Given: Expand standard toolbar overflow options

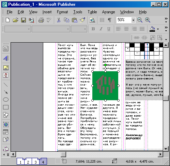Looking at the screenshot, I should 166,20.
